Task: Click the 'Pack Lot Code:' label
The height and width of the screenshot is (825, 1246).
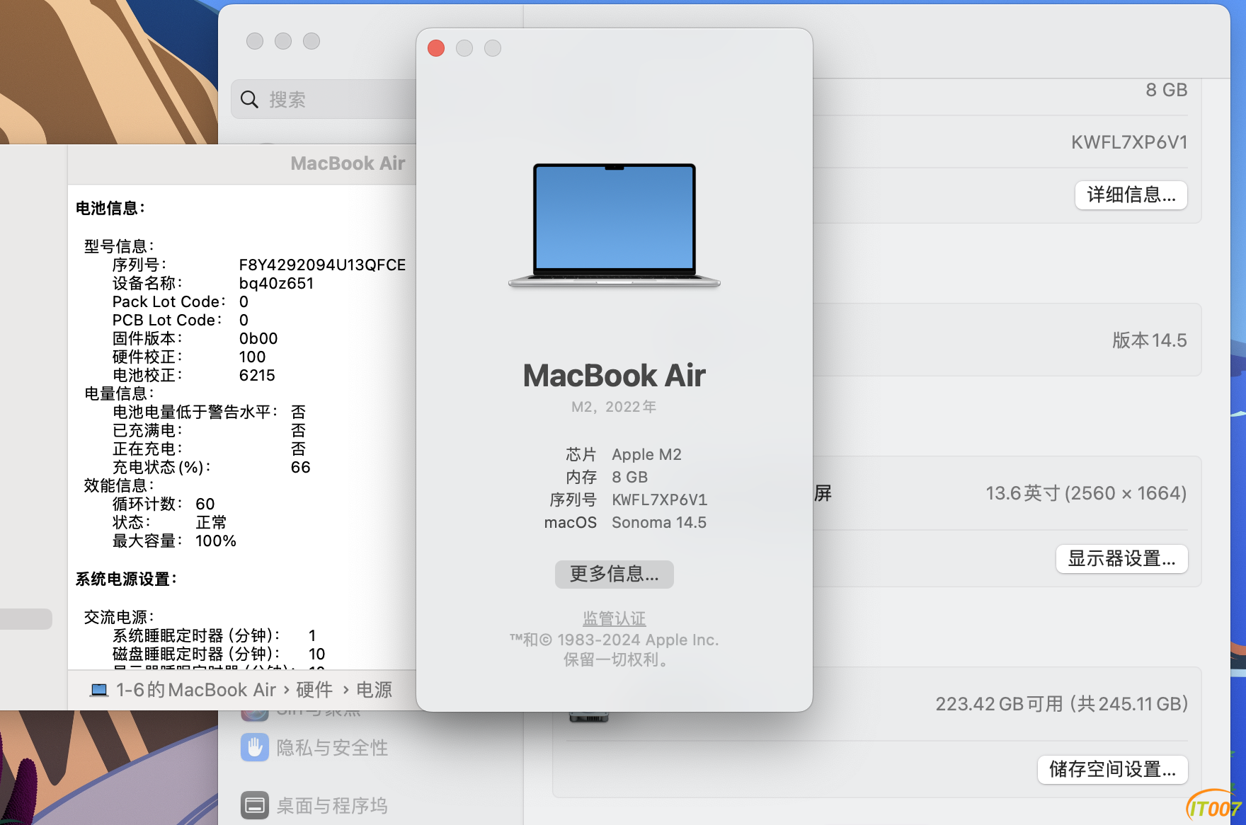Action: coord(169,301)
